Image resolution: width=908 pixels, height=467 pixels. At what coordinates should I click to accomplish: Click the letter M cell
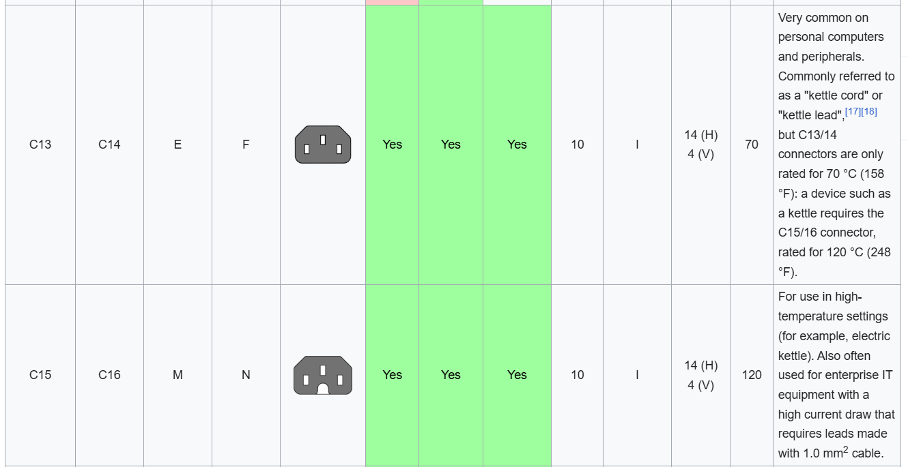[178, 375]
